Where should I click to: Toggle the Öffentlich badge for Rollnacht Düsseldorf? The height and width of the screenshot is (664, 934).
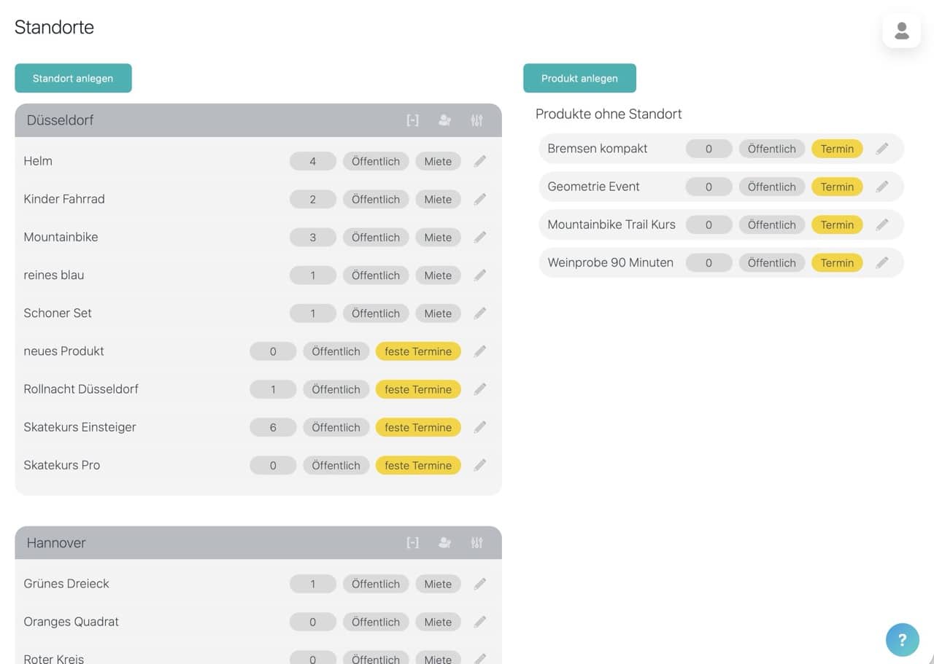tap(336, 389)
